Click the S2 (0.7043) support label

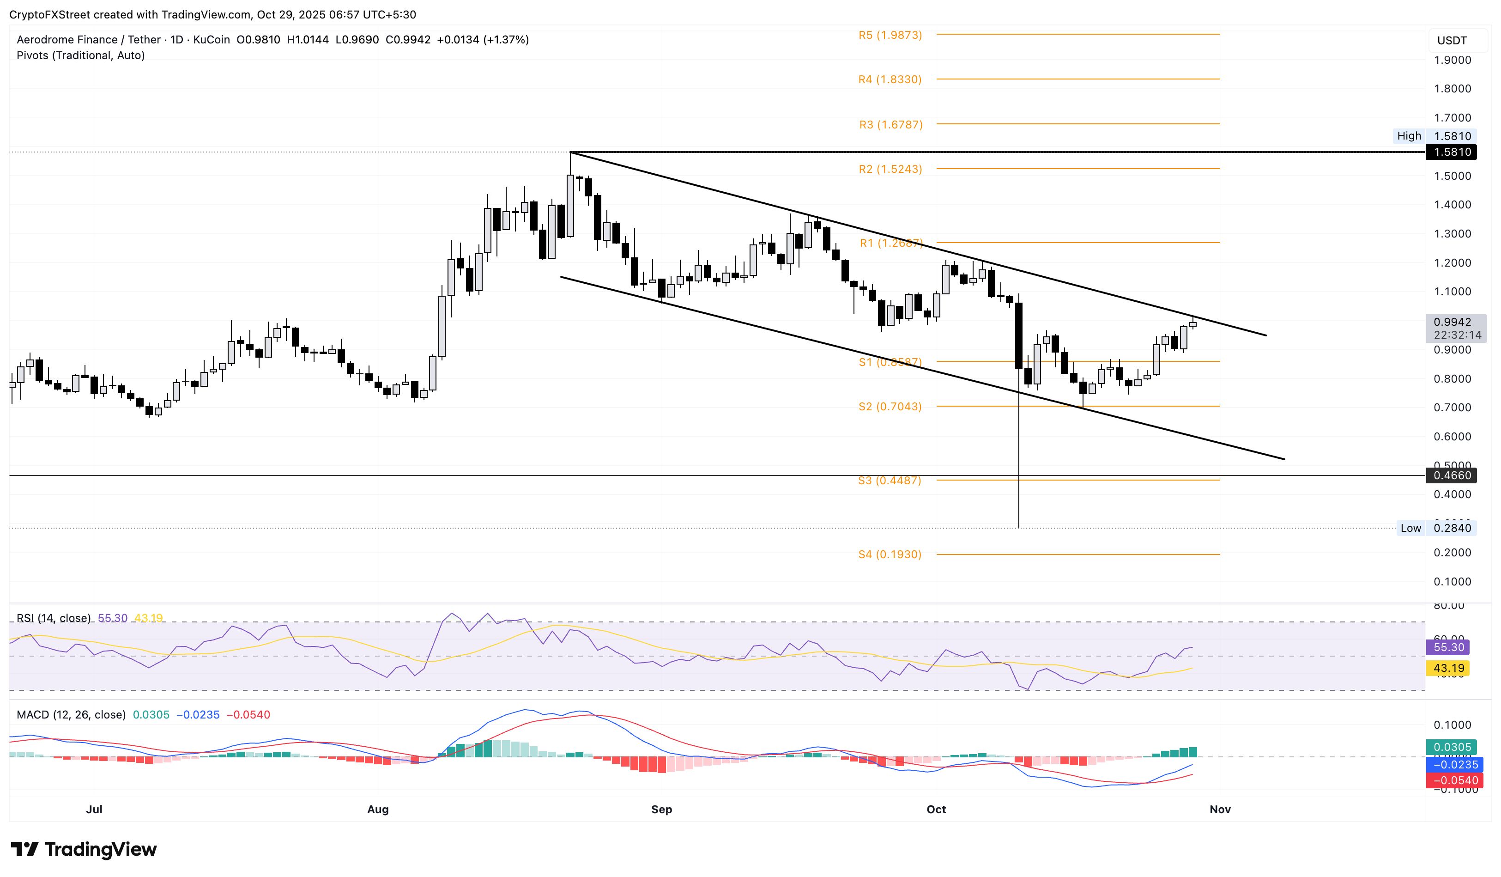(890, 406)
